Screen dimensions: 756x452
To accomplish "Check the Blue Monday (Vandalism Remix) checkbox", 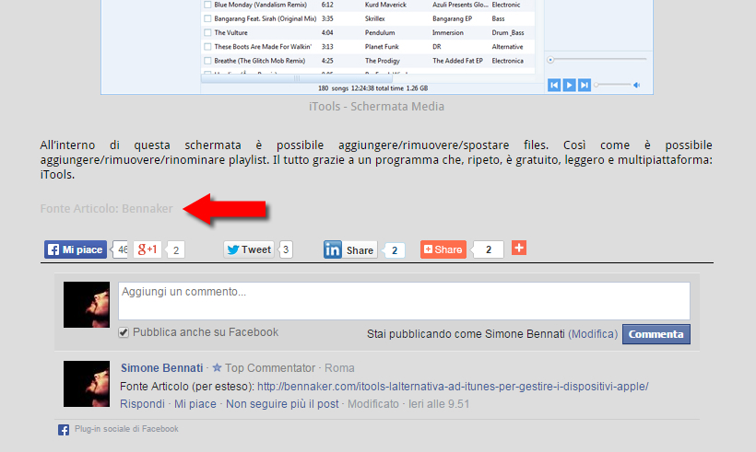I will [x=207, y=5].
